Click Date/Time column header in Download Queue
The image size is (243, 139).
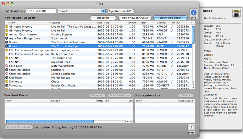pos(112,101)
